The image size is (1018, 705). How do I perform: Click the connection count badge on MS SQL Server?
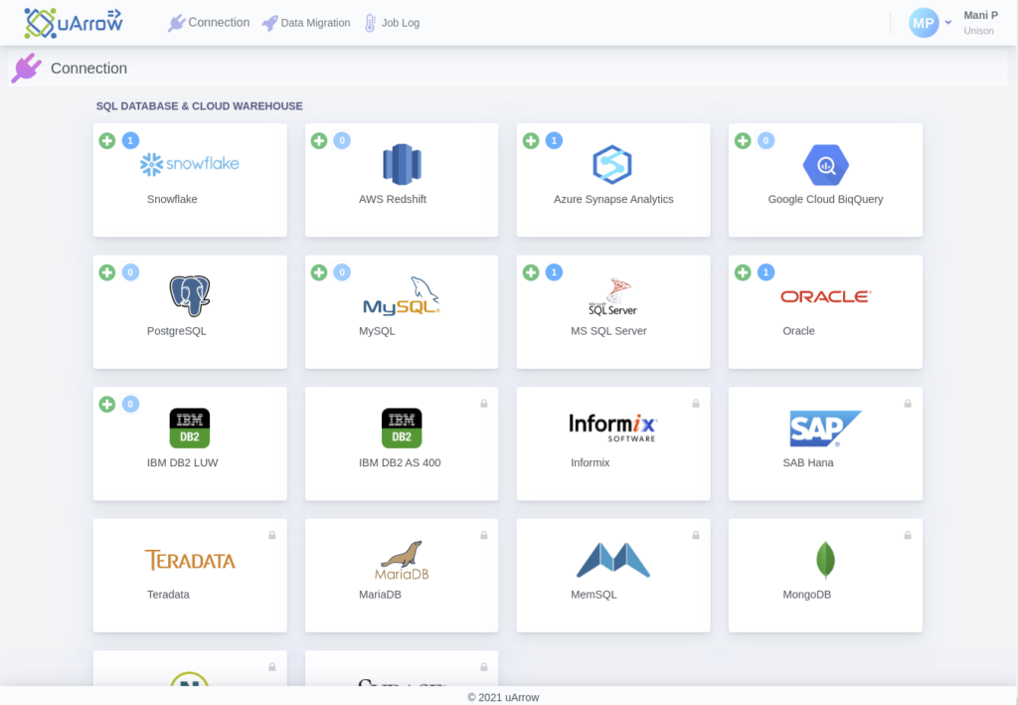[x=554, y=271]
